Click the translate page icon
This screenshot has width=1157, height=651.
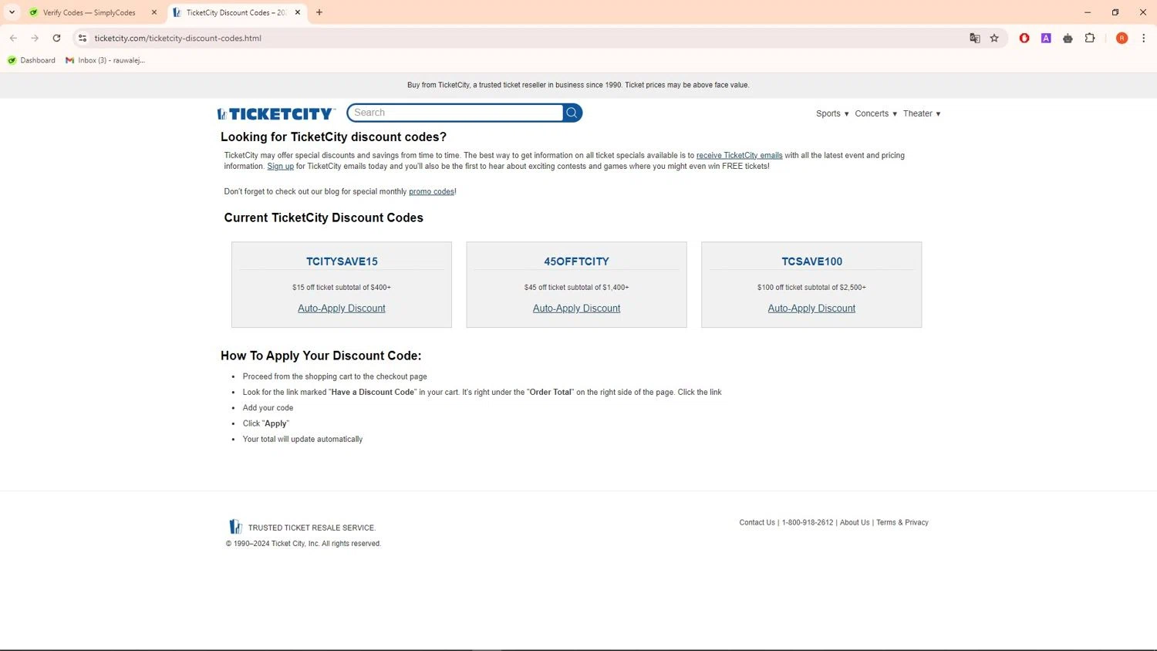click(975, 38)
